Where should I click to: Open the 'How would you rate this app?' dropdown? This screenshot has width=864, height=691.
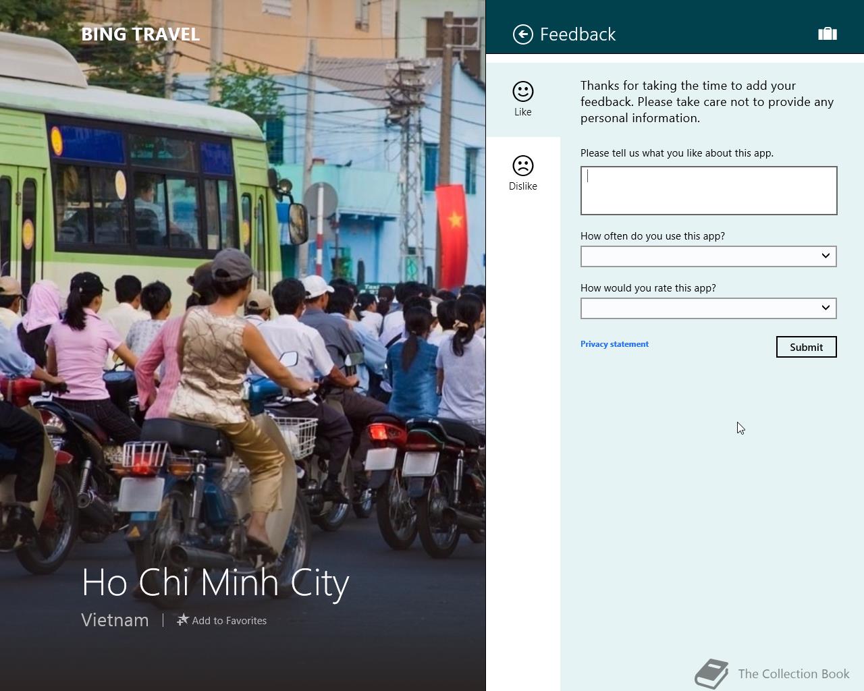click(x=709, y=308)
